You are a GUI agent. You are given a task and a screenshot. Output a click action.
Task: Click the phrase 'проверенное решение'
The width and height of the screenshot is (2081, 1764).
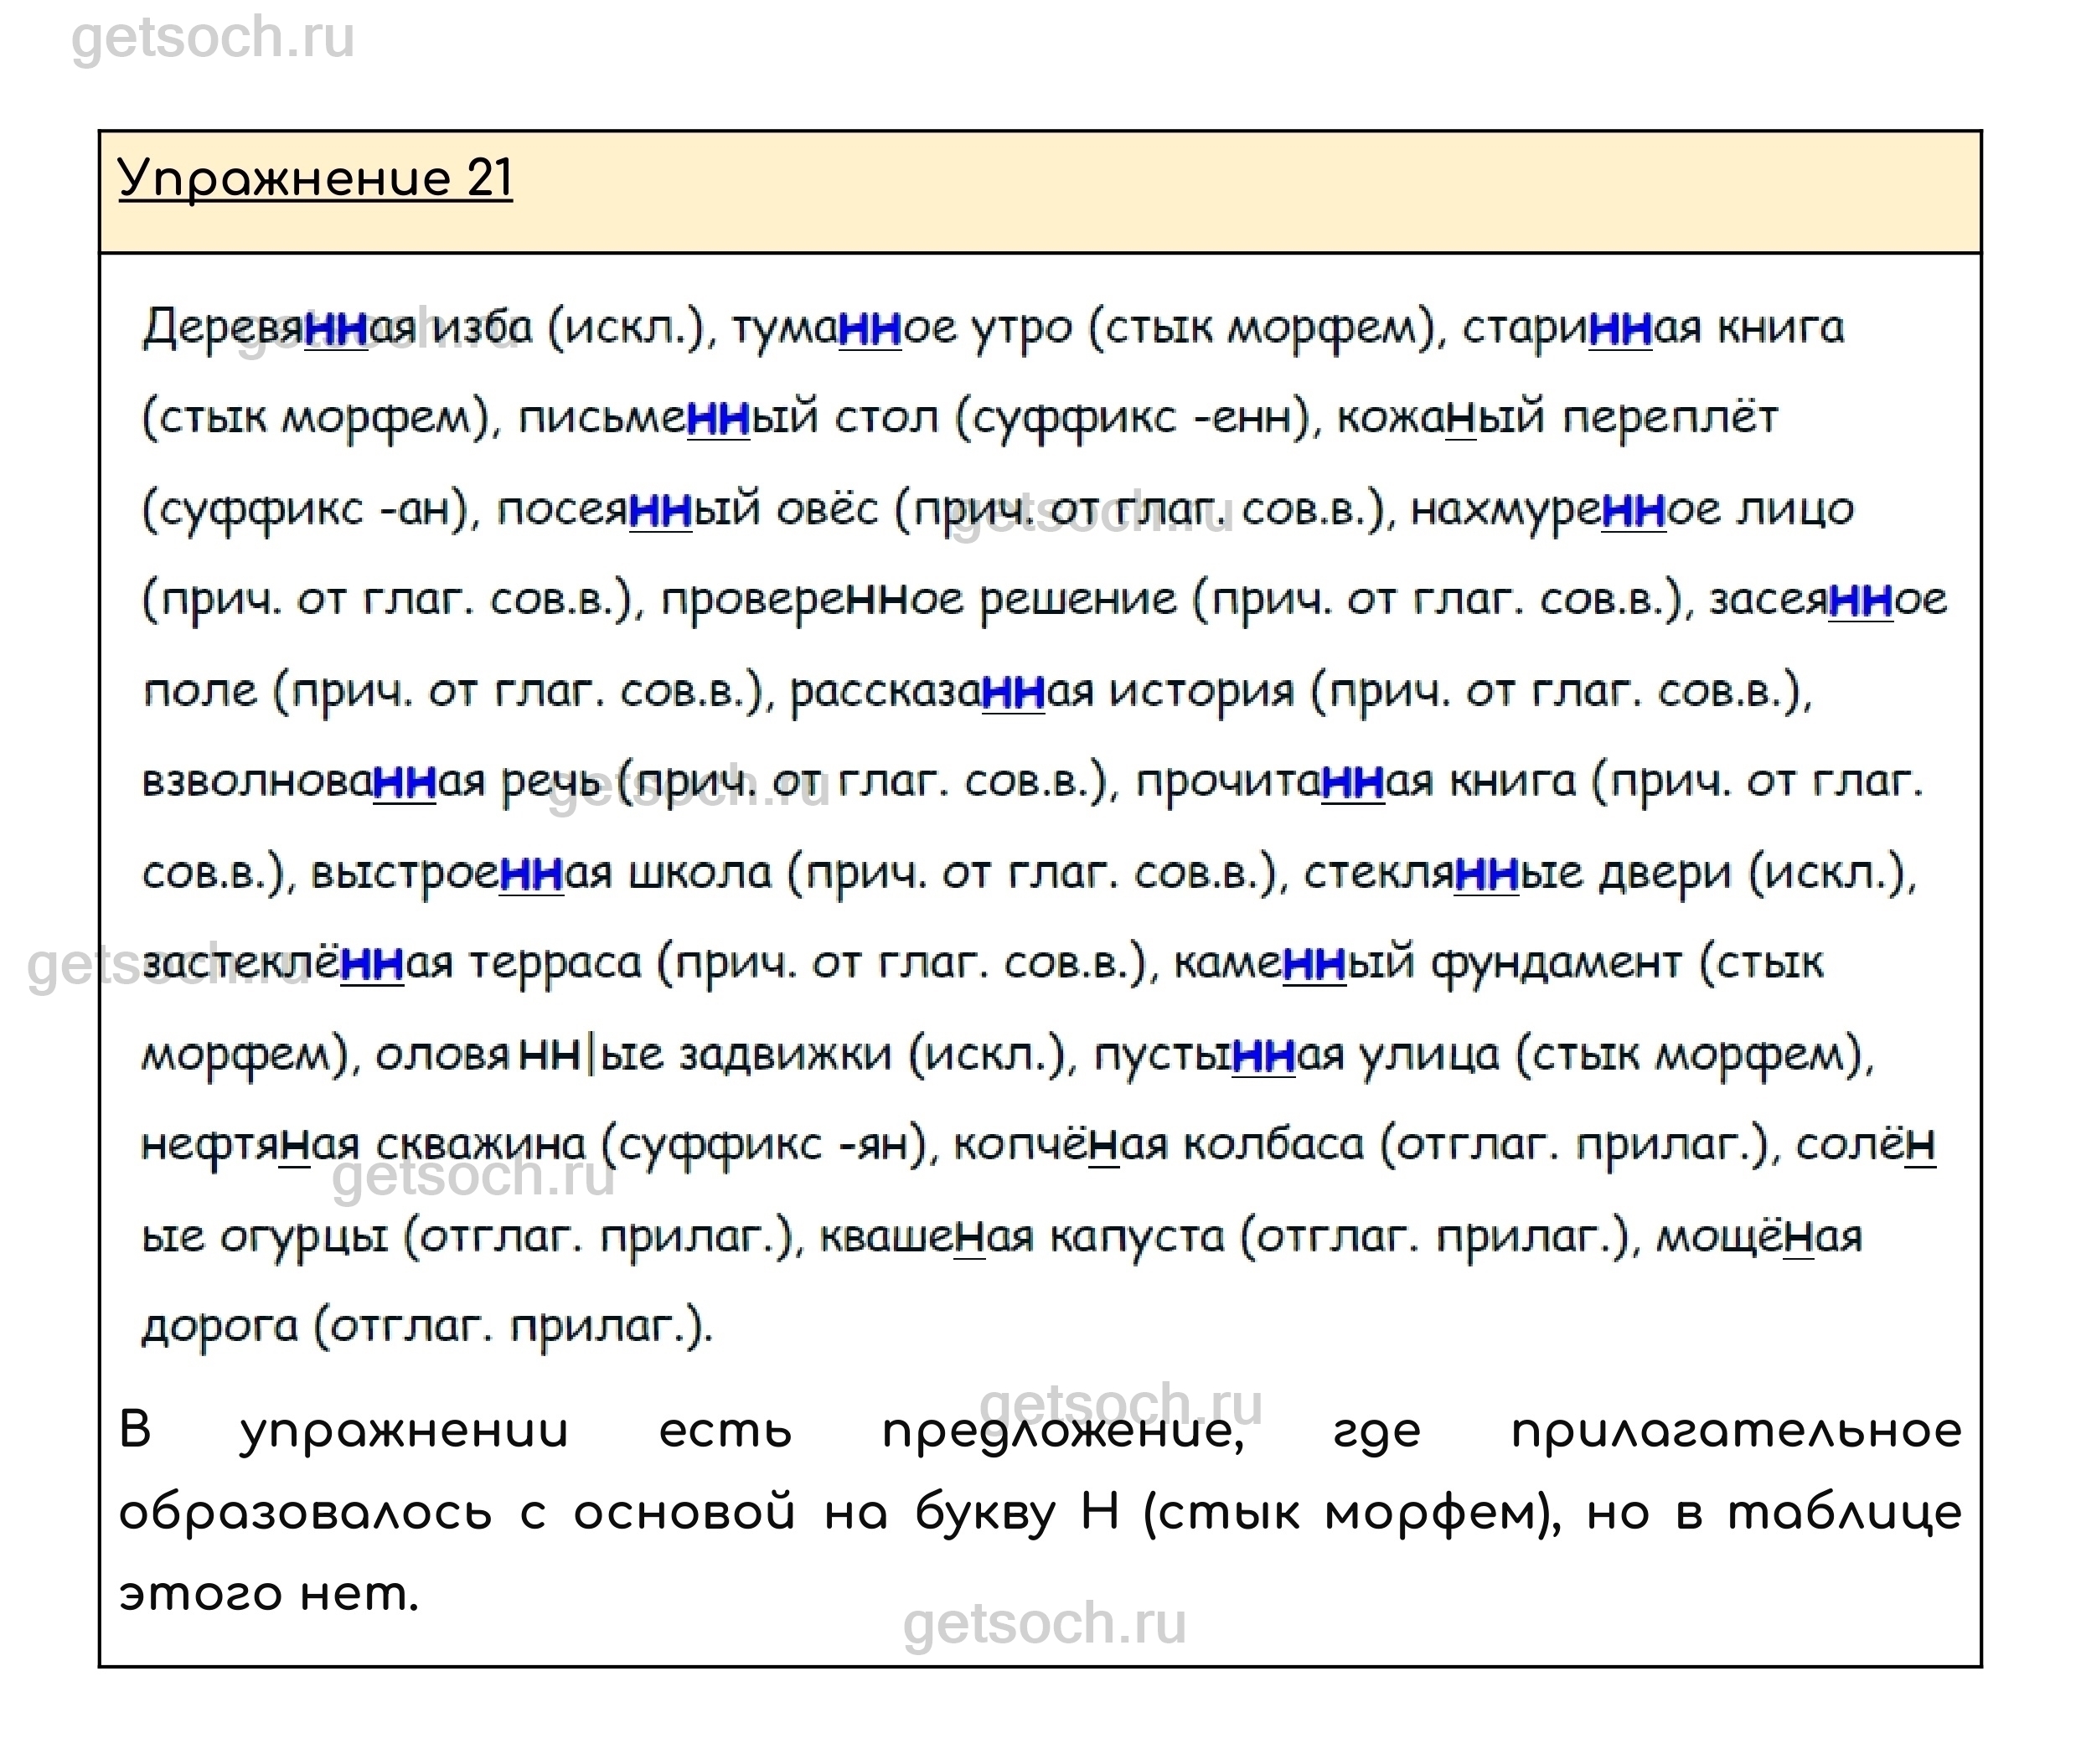918,600
